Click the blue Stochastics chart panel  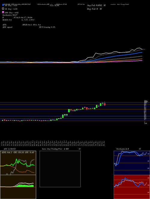point(132,163)
